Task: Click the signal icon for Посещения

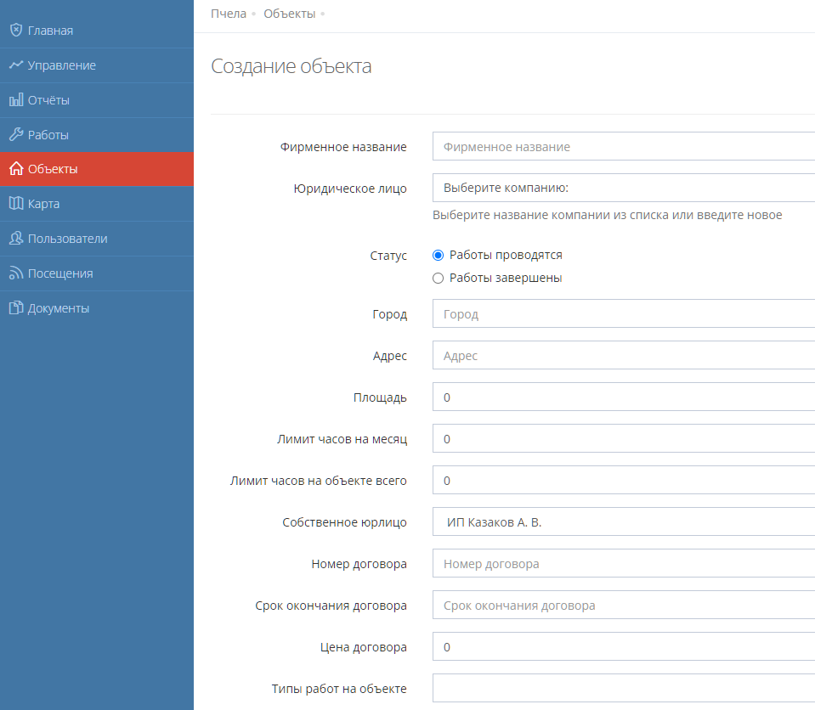Action: [15, 273]
